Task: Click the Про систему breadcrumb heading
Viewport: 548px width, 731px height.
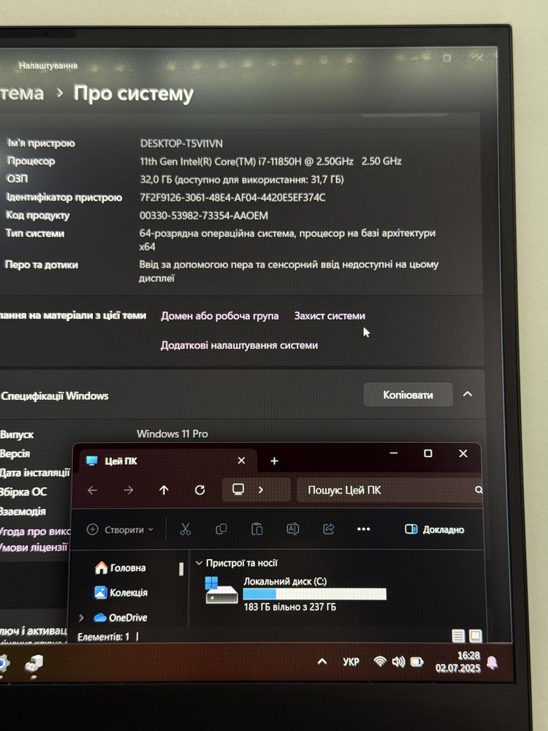Action: pos(133,94)
